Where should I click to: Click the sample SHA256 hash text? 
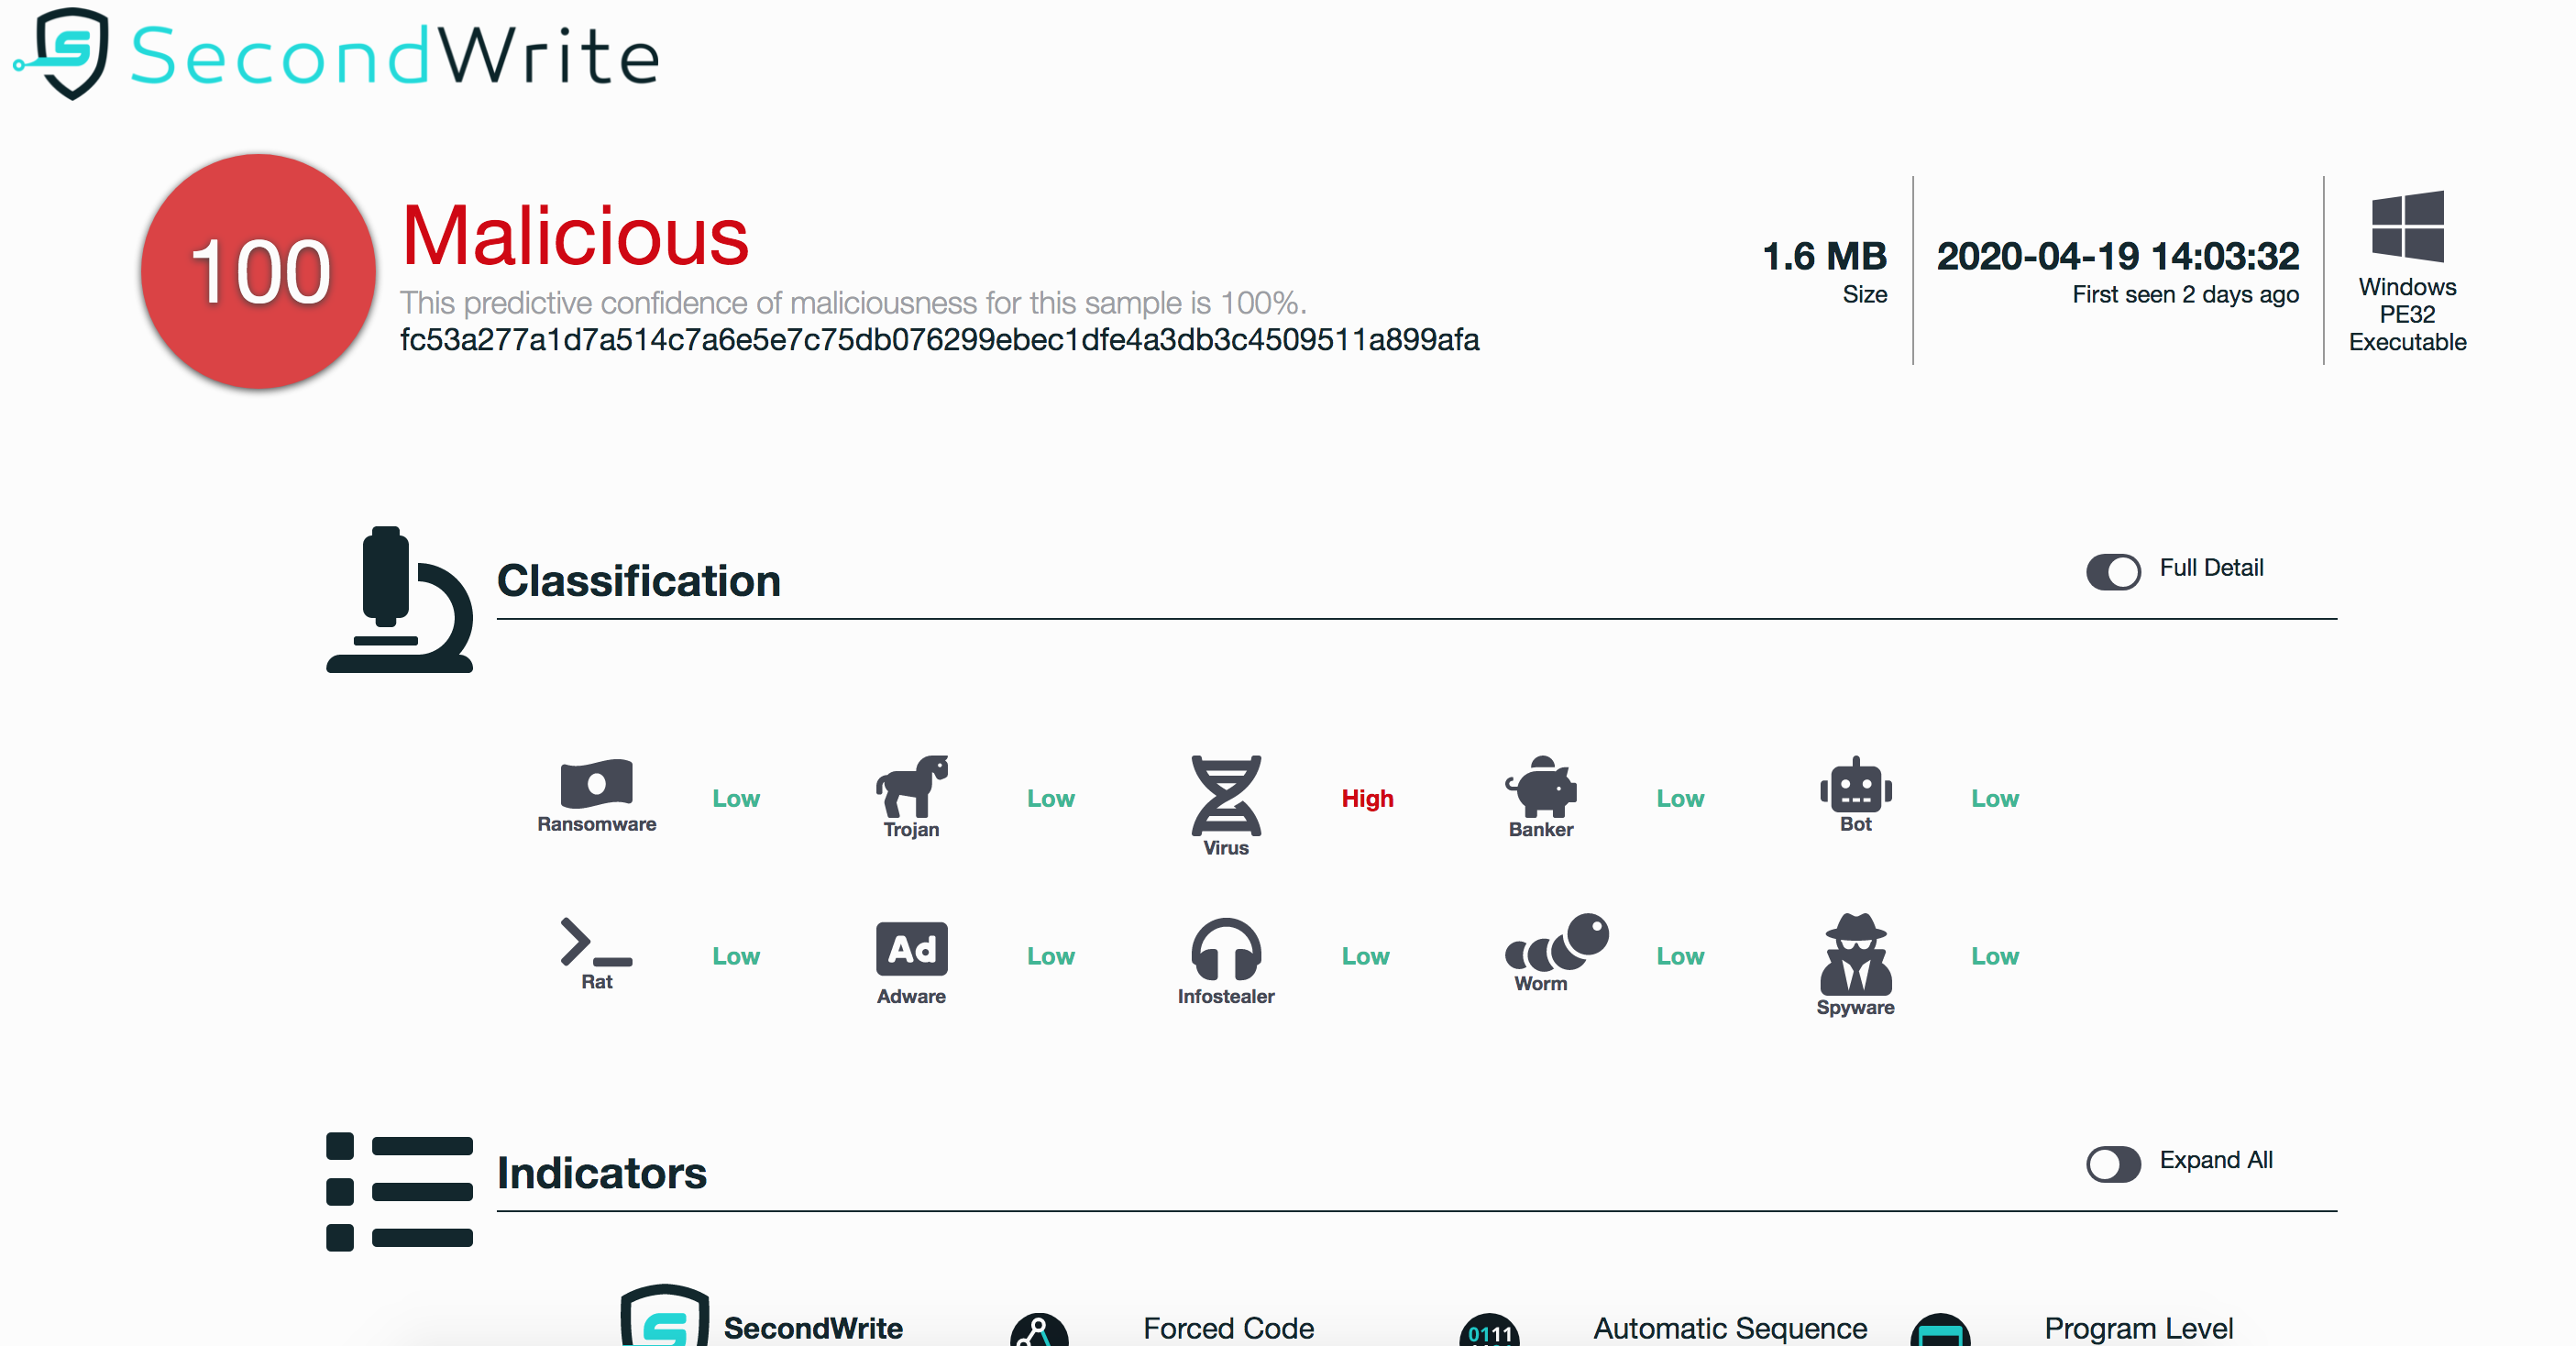(939, 340)
